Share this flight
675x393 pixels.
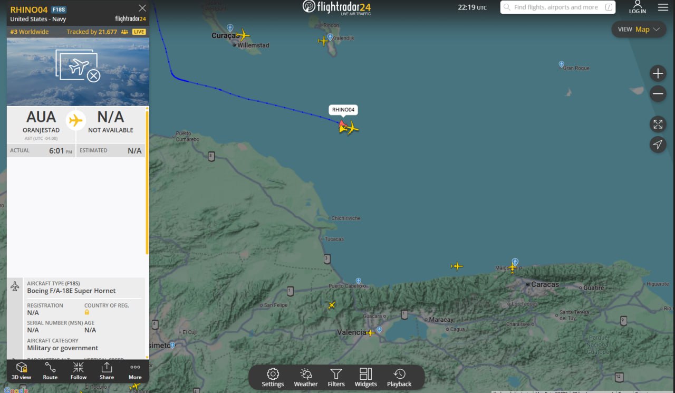coord(107,371)
